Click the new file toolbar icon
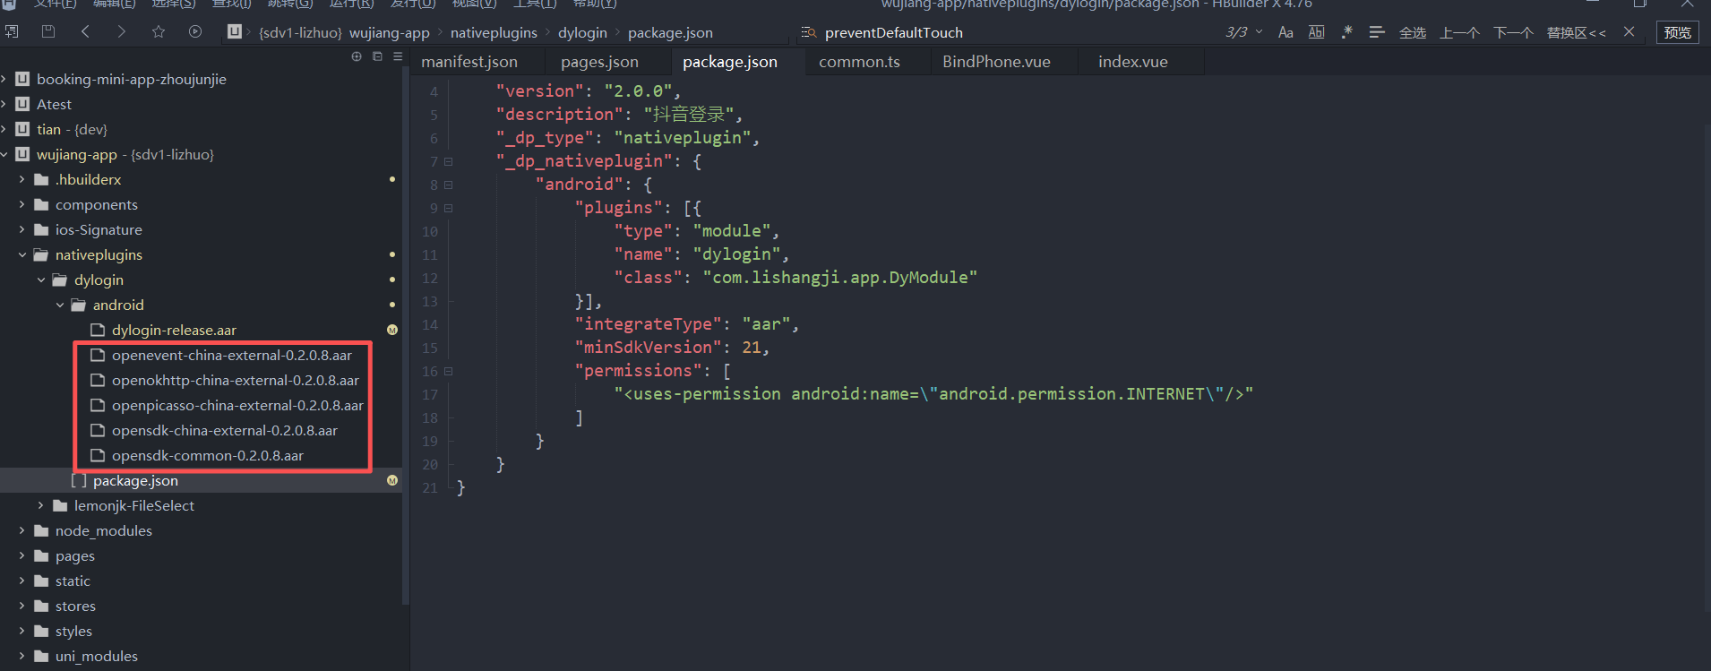Viewport: 1711px width, 671px height. coord(12,32)
